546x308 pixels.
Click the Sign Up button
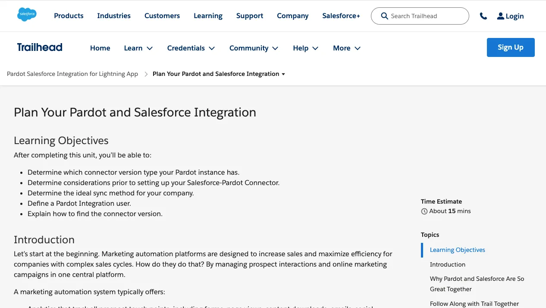click(x=511, y=47)
